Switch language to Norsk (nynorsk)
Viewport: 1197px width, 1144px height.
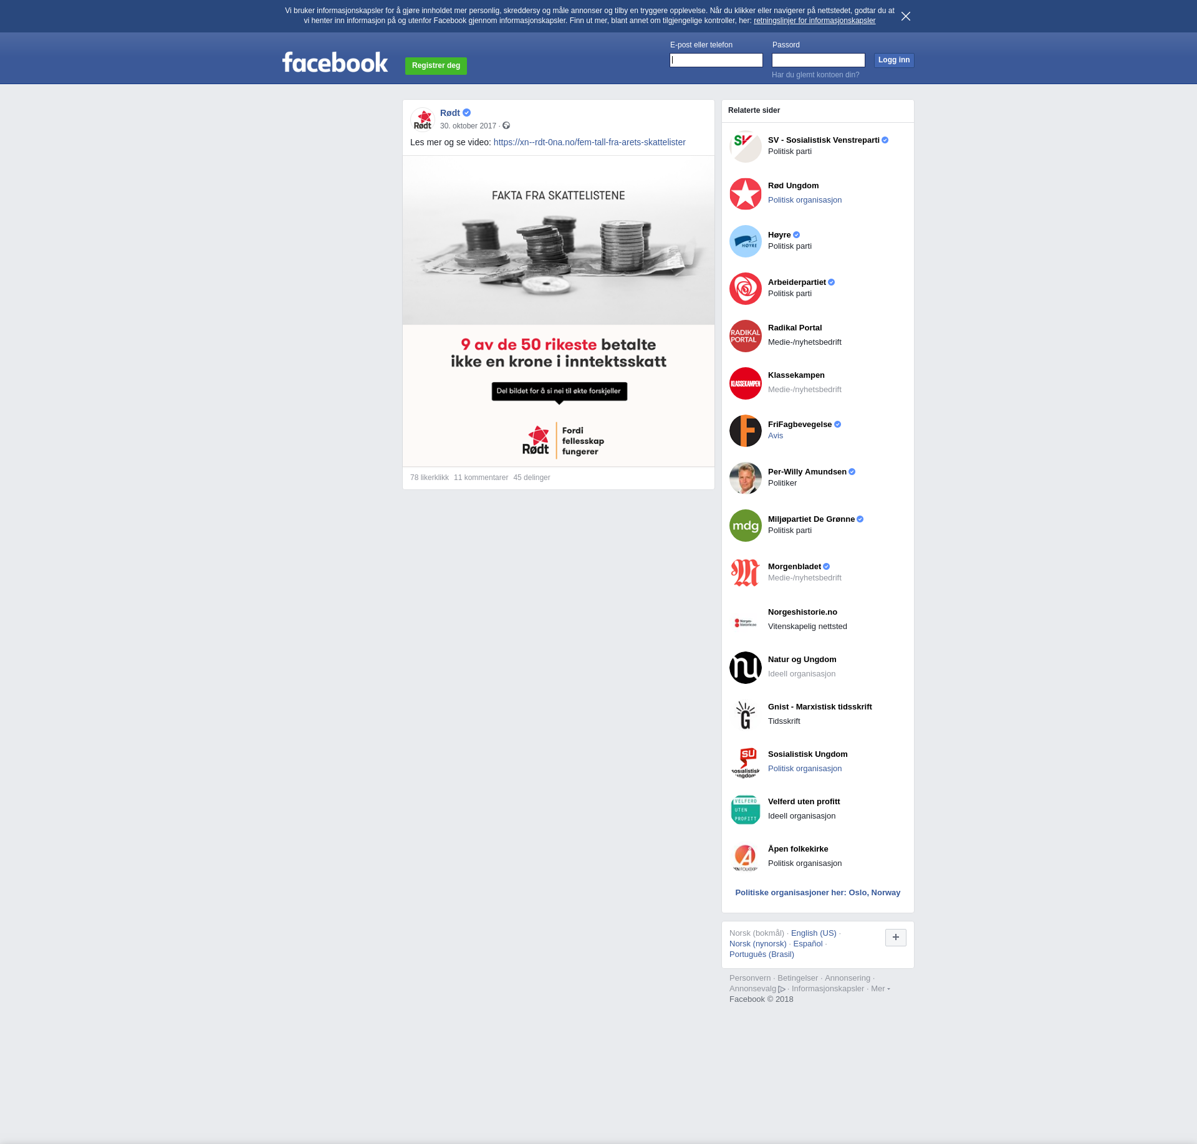point(758,944)
